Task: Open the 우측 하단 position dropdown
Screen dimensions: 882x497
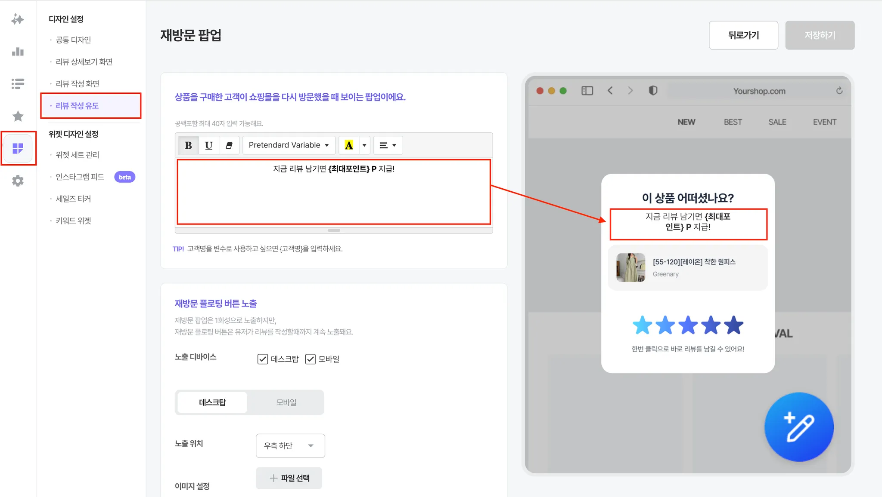Action: [290, 446]
